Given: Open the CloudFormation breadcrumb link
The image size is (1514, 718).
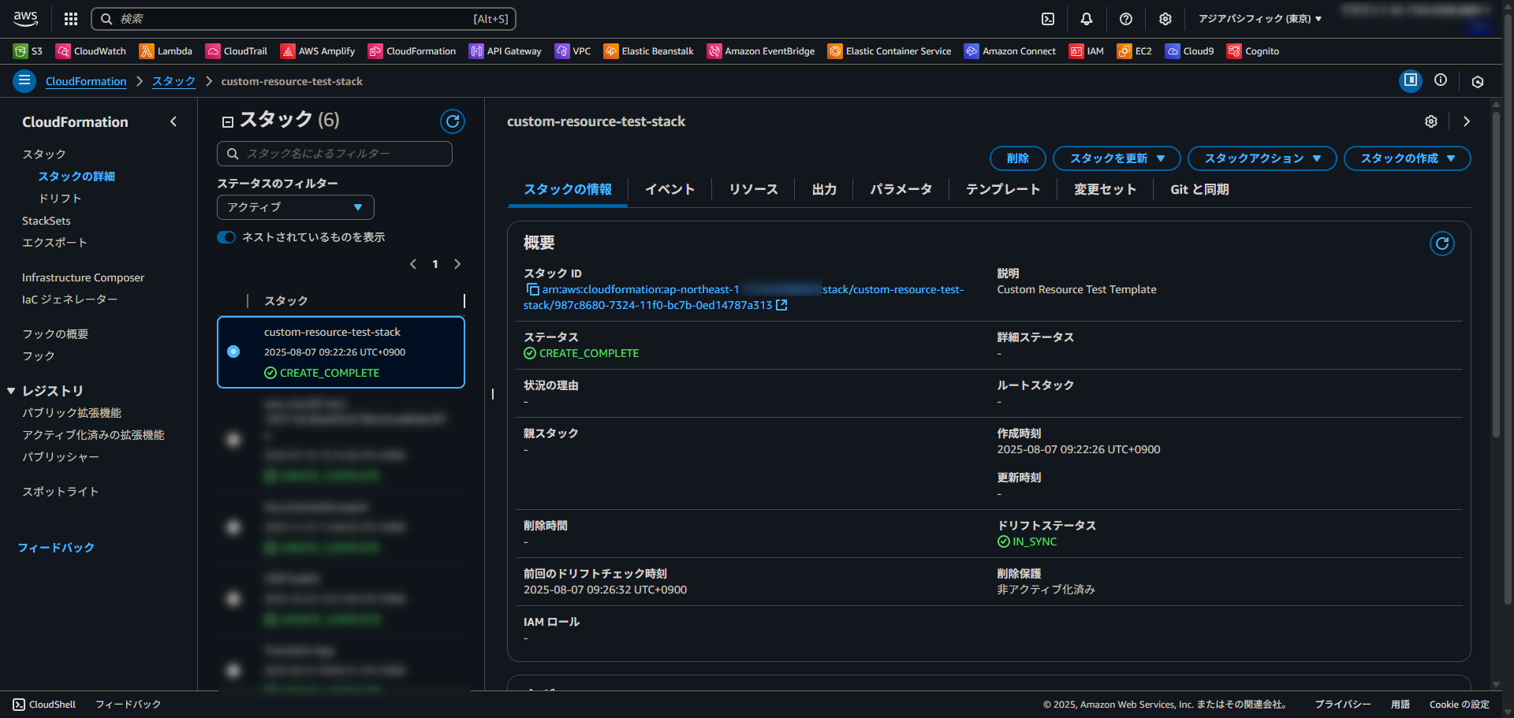Looking at the screenshot, I should click(x=86, y=81).
